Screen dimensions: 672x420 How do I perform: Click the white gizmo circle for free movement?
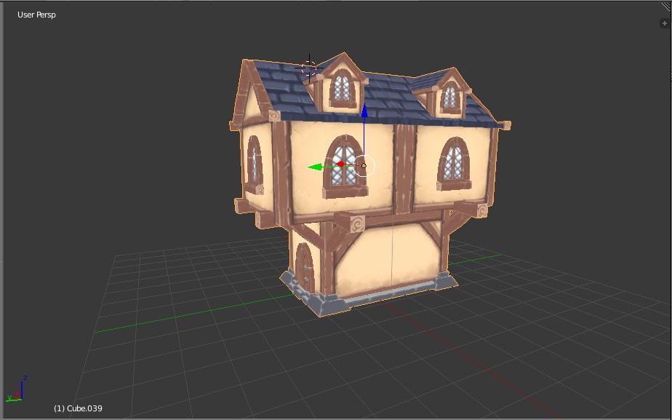[x=364, y=166]
